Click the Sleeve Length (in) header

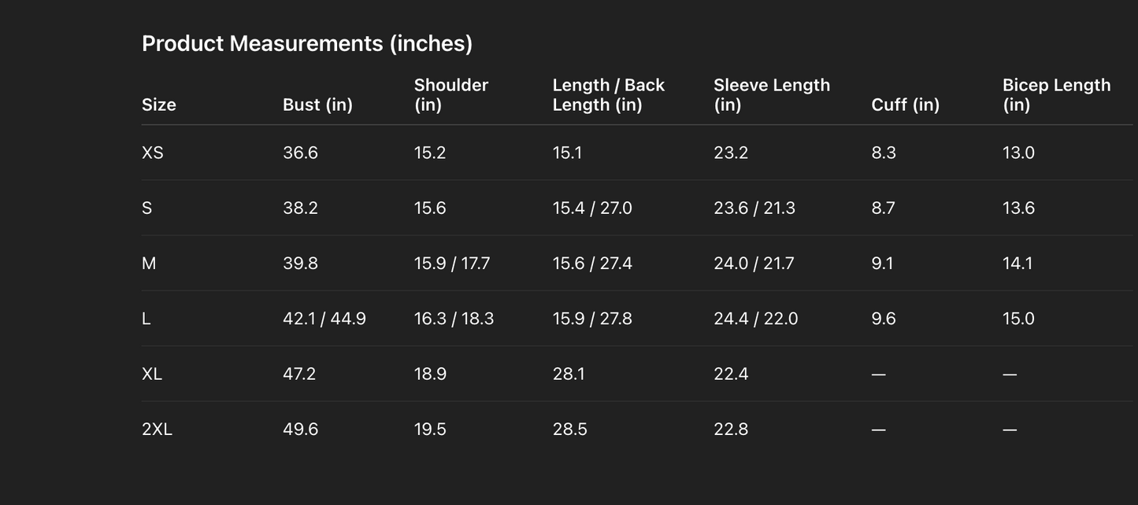771,95
